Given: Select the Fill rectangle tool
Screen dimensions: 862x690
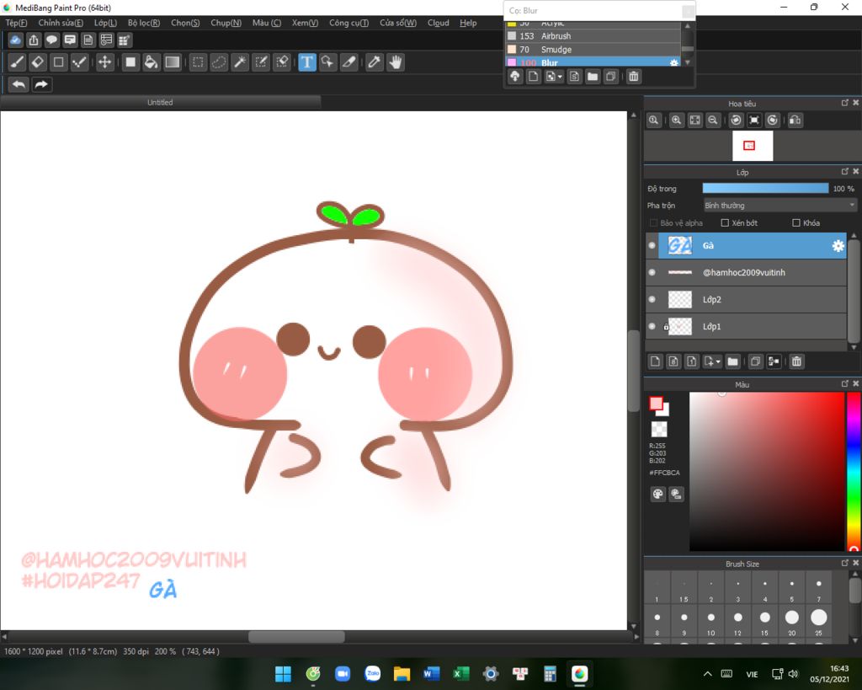Looking at the screenshot, I should click(130, 62).
